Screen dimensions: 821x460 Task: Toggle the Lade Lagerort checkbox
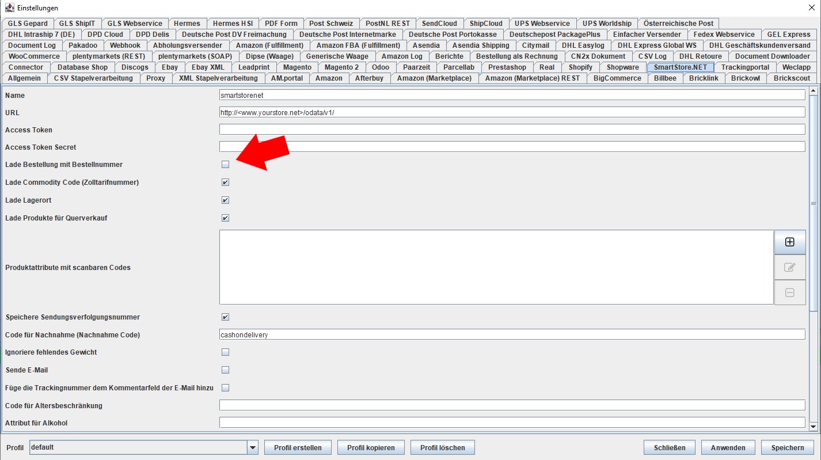[x=225, y=200]
